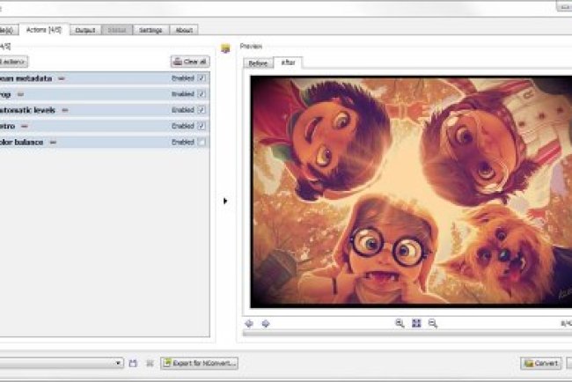
Task: Click Export for NConvert button
Action: [199, 363]
